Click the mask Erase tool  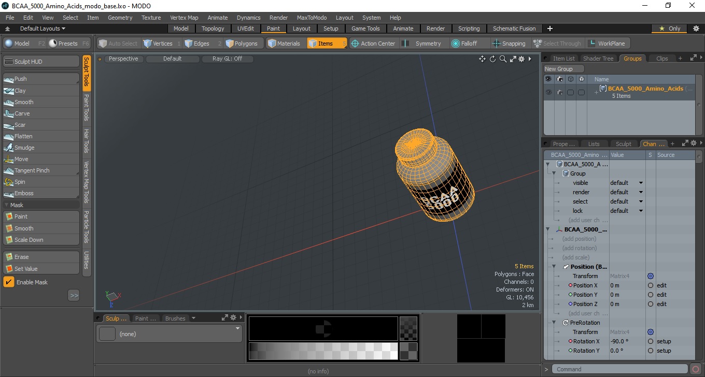[x=41, y=257]
